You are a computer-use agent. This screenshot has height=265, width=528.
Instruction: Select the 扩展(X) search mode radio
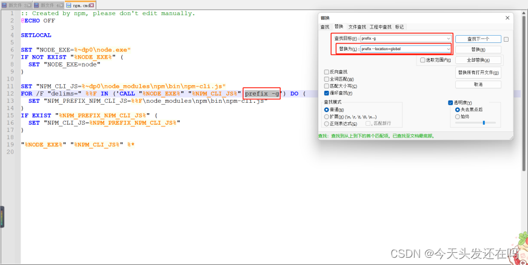point(326,117)
